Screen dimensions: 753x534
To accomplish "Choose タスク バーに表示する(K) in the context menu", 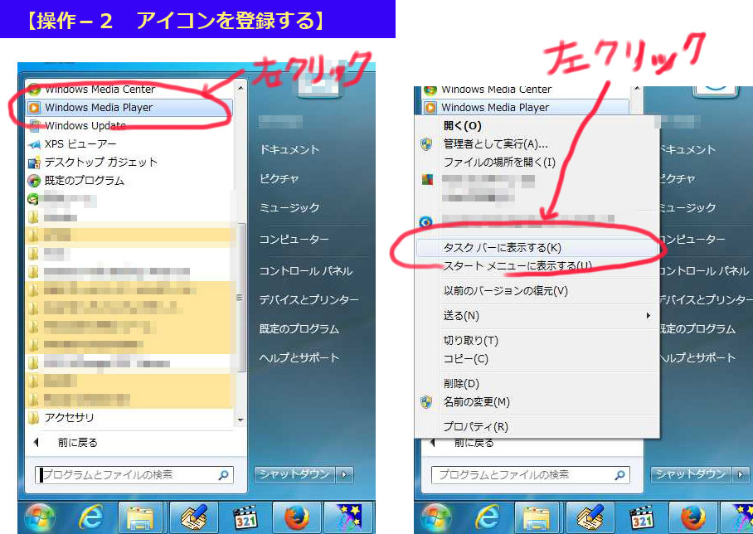I will 502,248.
